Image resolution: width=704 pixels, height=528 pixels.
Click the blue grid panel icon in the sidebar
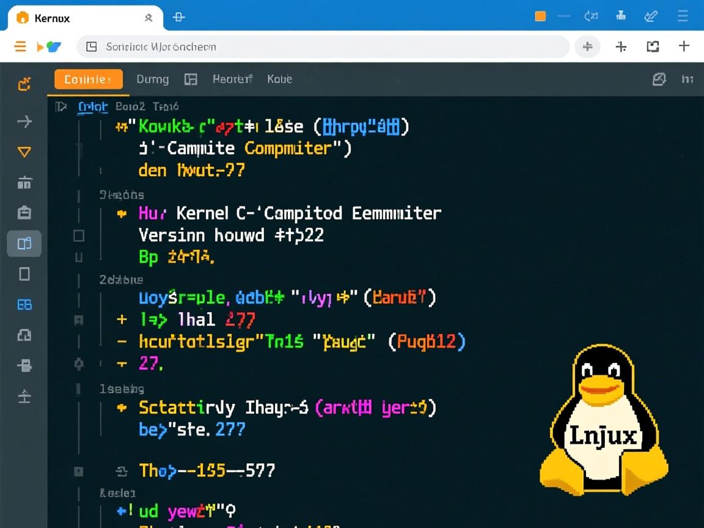pos(24,304)
